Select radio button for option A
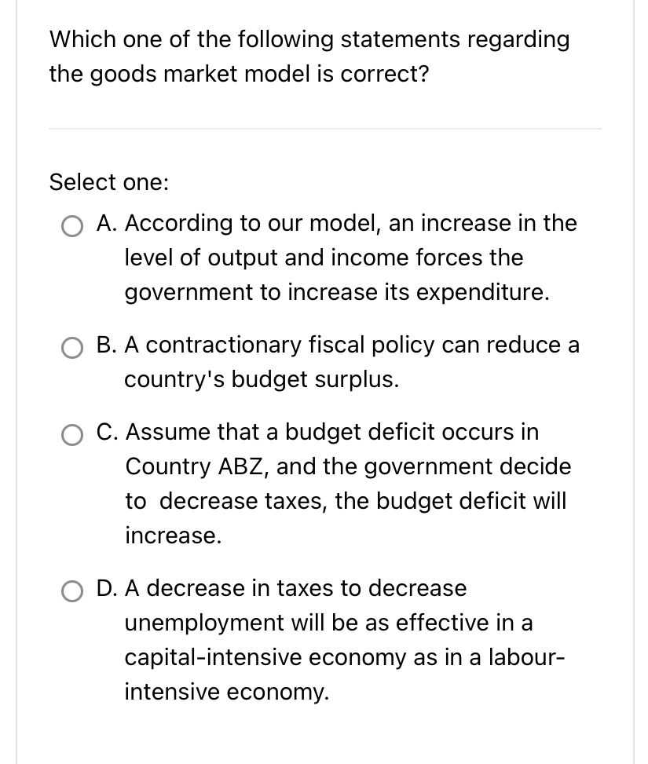The width and height of the screenshot is (648, 764). point(72,227)
